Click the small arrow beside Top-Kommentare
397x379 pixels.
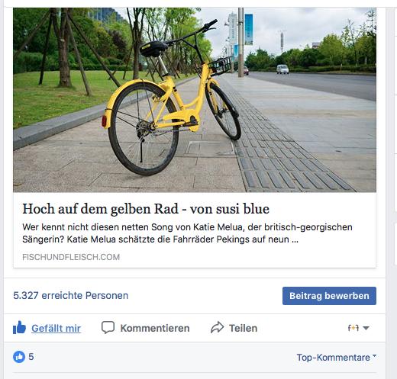point(374,355)
